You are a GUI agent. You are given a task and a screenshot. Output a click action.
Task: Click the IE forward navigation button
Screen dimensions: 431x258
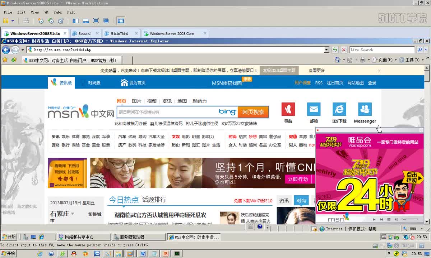pyautogui.click(x=15, y=50)
